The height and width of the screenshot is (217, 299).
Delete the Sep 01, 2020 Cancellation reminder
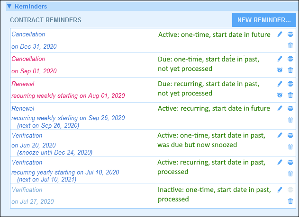[x=290, y=70]
